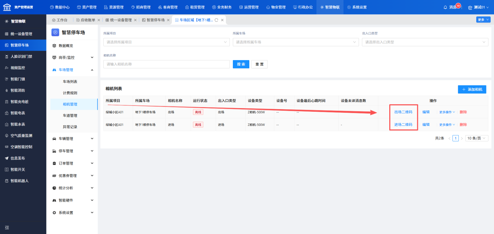
Task: Open the 资产管理 top menu
Action: (87, 7)
